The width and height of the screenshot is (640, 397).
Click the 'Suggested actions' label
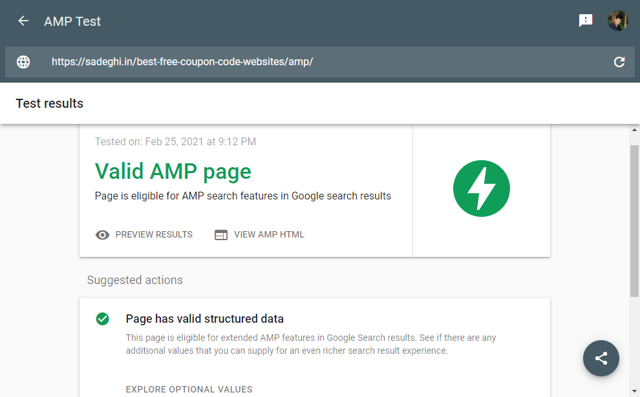[134, 280]
